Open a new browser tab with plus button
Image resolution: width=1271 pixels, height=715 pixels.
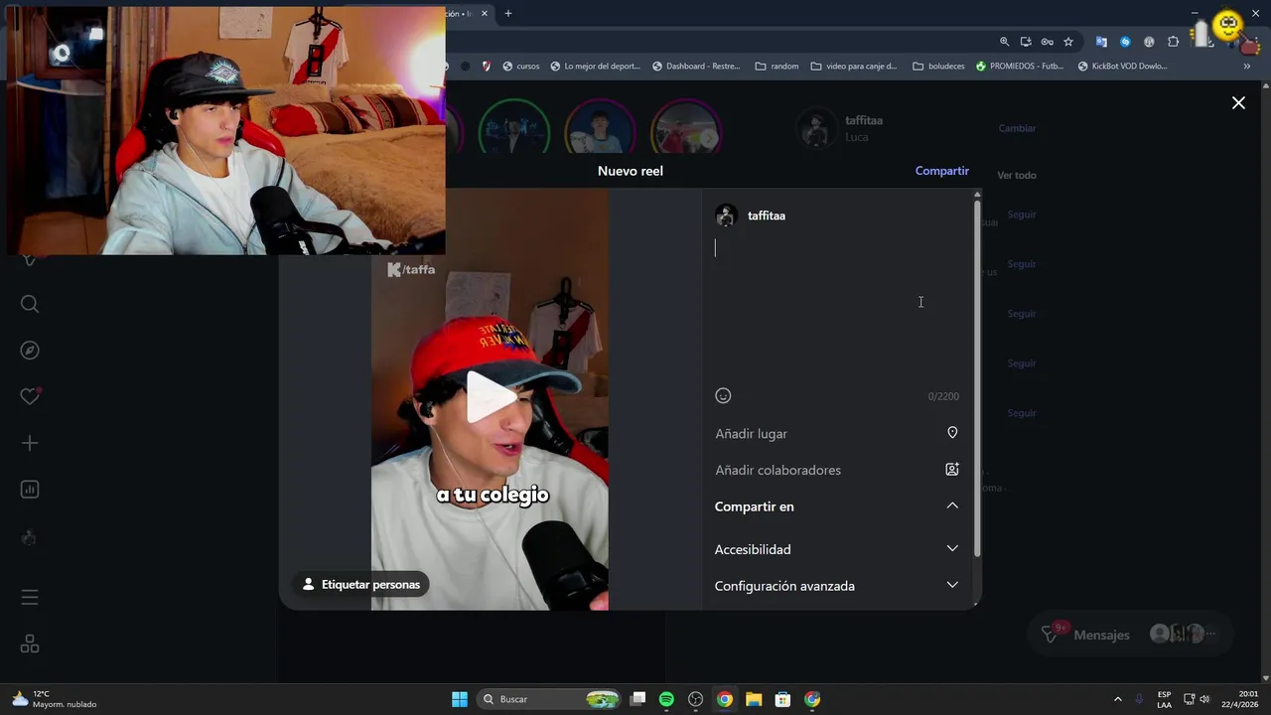[x=508, y=14]
